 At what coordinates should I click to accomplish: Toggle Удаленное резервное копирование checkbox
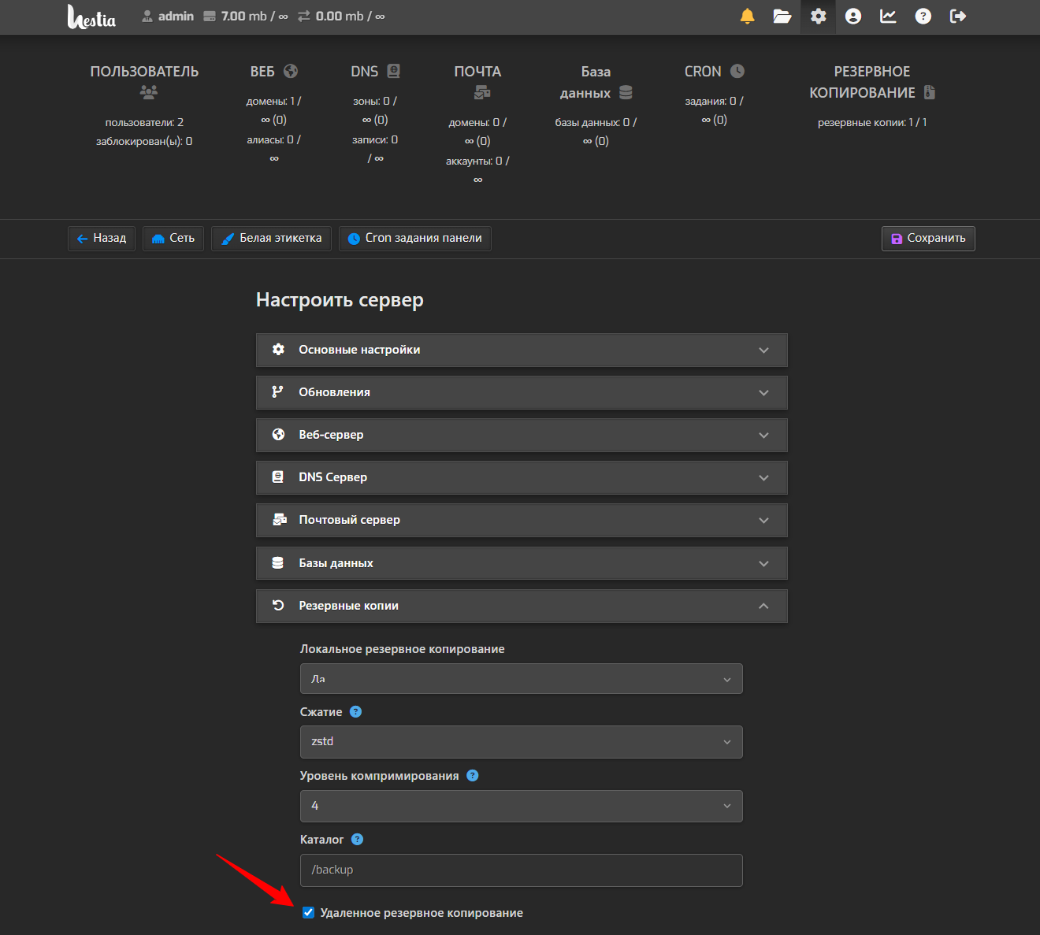pos(308,912)
